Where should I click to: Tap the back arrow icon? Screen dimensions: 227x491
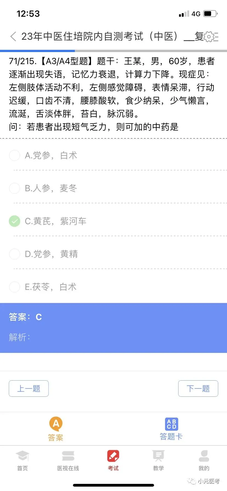pos(13,36)
